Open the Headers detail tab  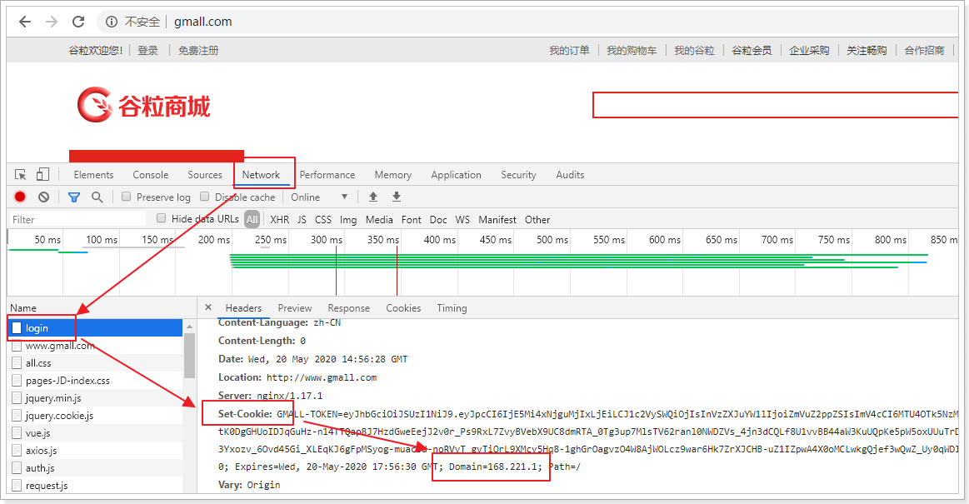(x=243, y=307)
